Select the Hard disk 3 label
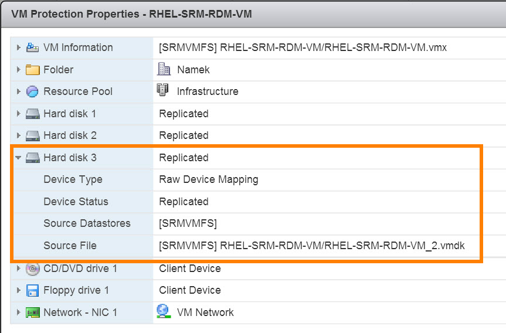506x333 pixels. pos(70,158)
